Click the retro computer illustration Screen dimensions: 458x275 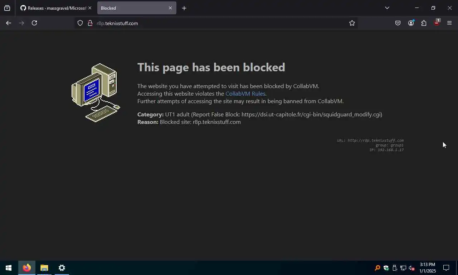[96, 93]
